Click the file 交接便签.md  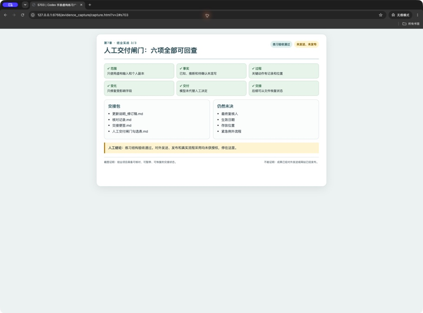coord(122,126)
